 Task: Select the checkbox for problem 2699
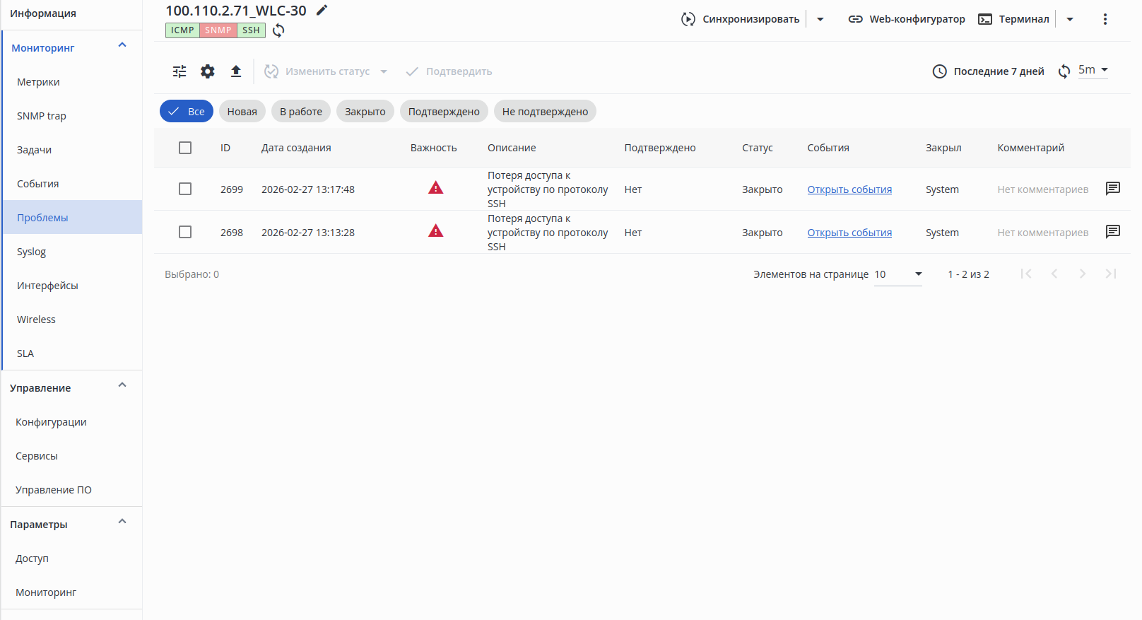point(185,189)
